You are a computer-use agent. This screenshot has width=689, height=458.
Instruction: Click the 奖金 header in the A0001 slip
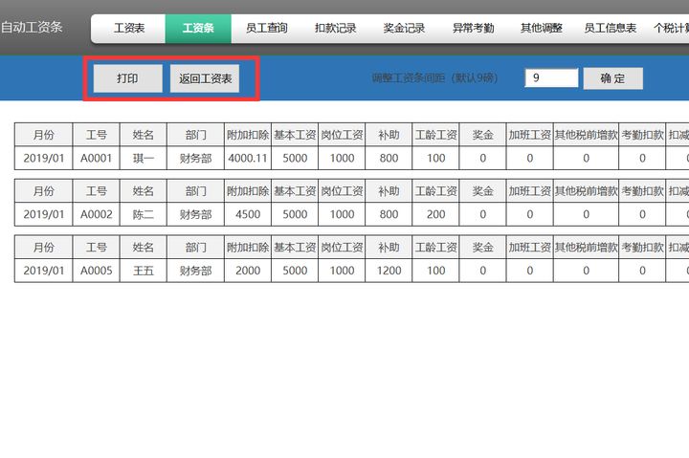click(483, 135)
